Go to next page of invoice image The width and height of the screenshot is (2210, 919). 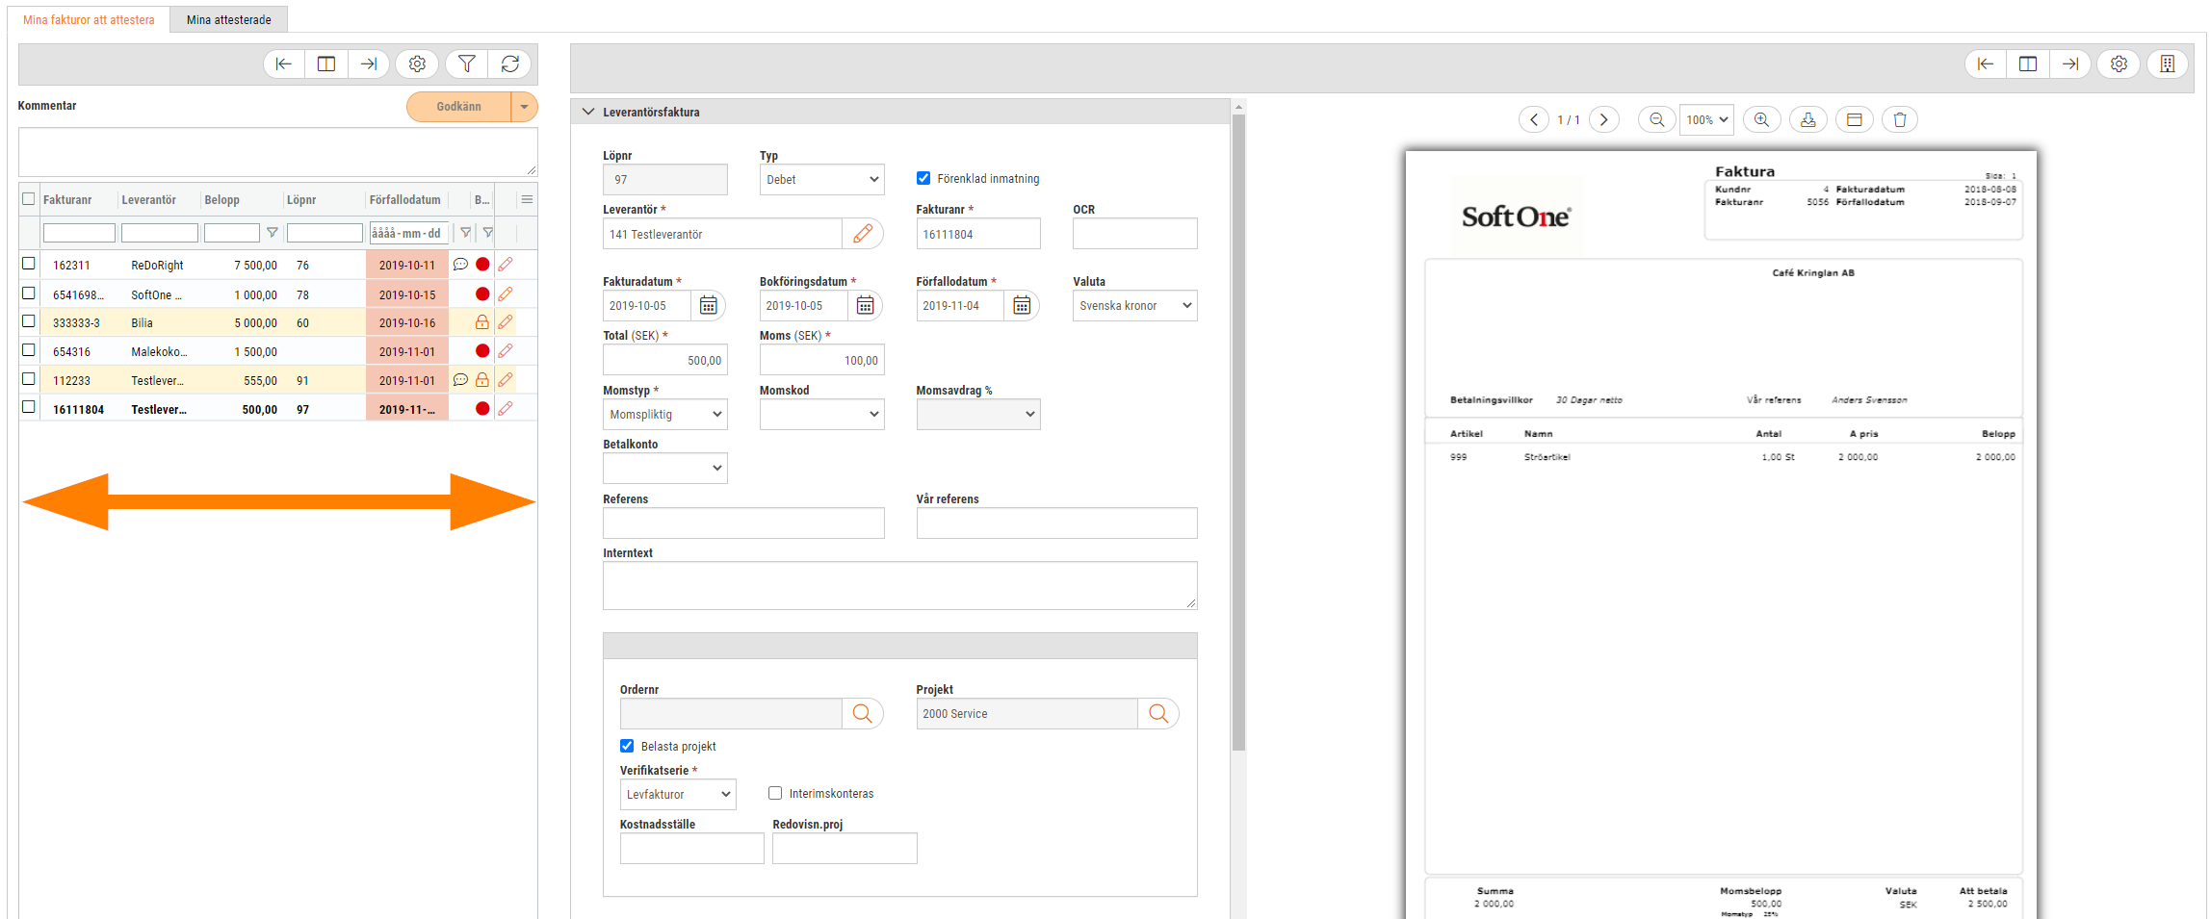click(x=1604, y=119)
